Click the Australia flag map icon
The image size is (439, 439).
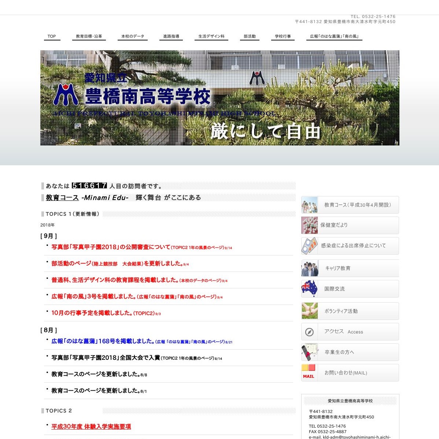coord(309,289)
